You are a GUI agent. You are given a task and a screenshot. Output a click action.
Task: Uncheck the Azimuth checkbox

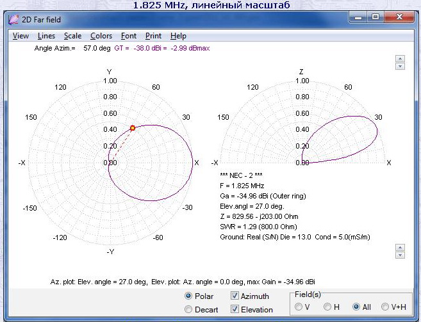(x=235, y=296)
